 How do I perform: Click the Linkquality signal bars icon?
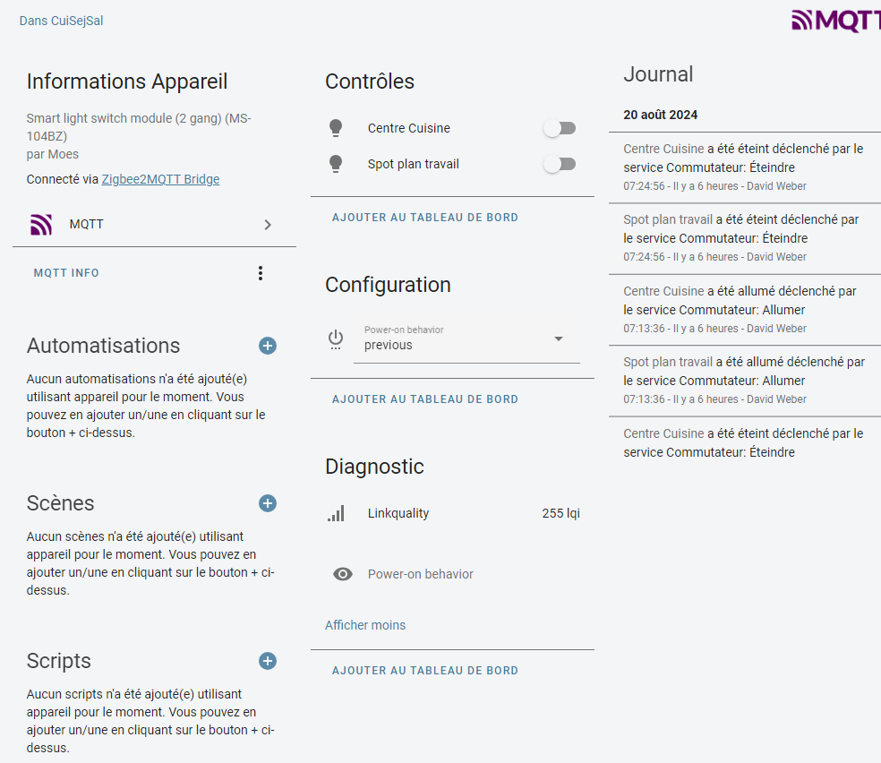tap(336, 514)
